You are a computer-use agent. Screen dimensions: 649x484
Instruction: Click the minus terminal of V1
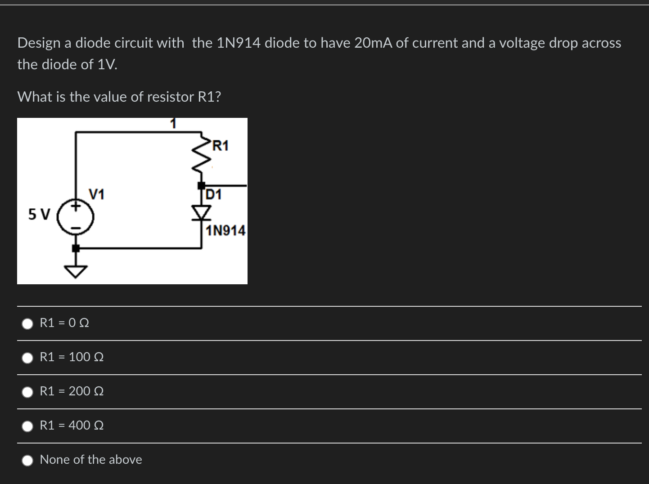pyautogui.click(x=76, y=227)
